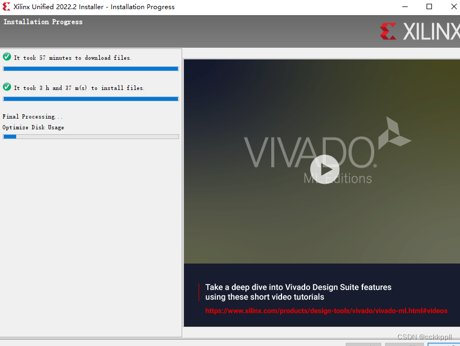
Task: Click the Optimize Disk Usage progress bar
Action: coord(91,137)
